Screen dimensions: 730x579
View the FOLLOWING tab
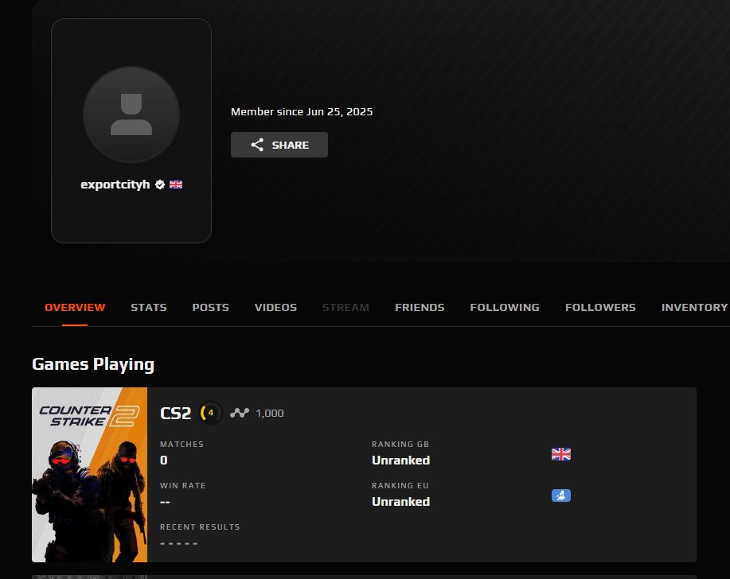pos(505,307)
